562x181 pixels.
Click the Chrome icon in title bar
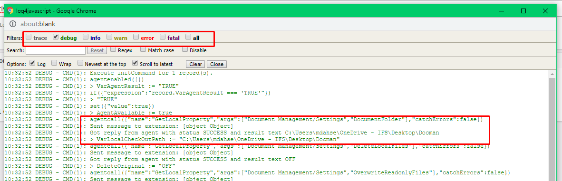[11, 11]
